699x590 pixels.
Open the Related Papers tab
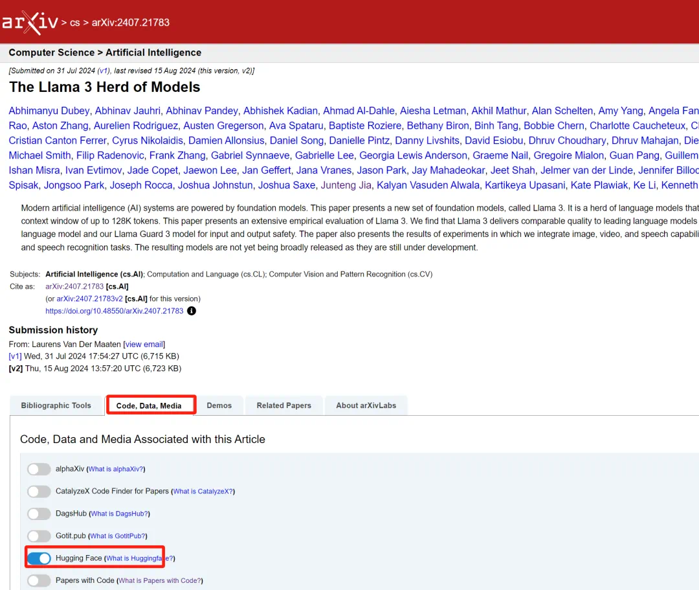[x=283, y=405]
